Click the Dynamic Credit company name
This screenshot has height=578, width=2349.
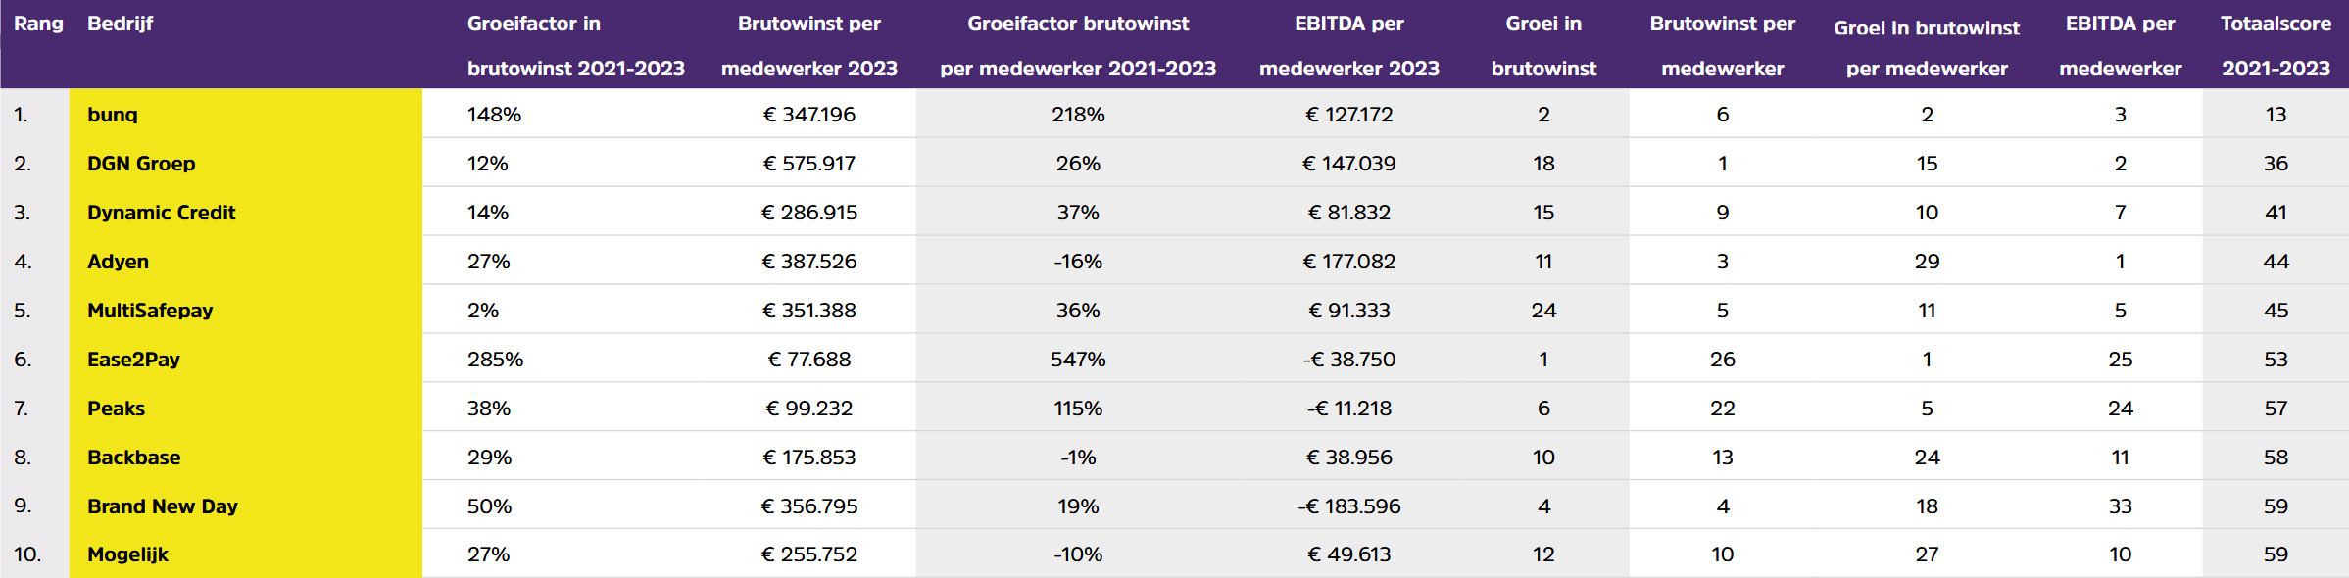(162, 213)
